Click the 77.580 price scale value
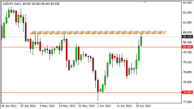 coord(187,102)
